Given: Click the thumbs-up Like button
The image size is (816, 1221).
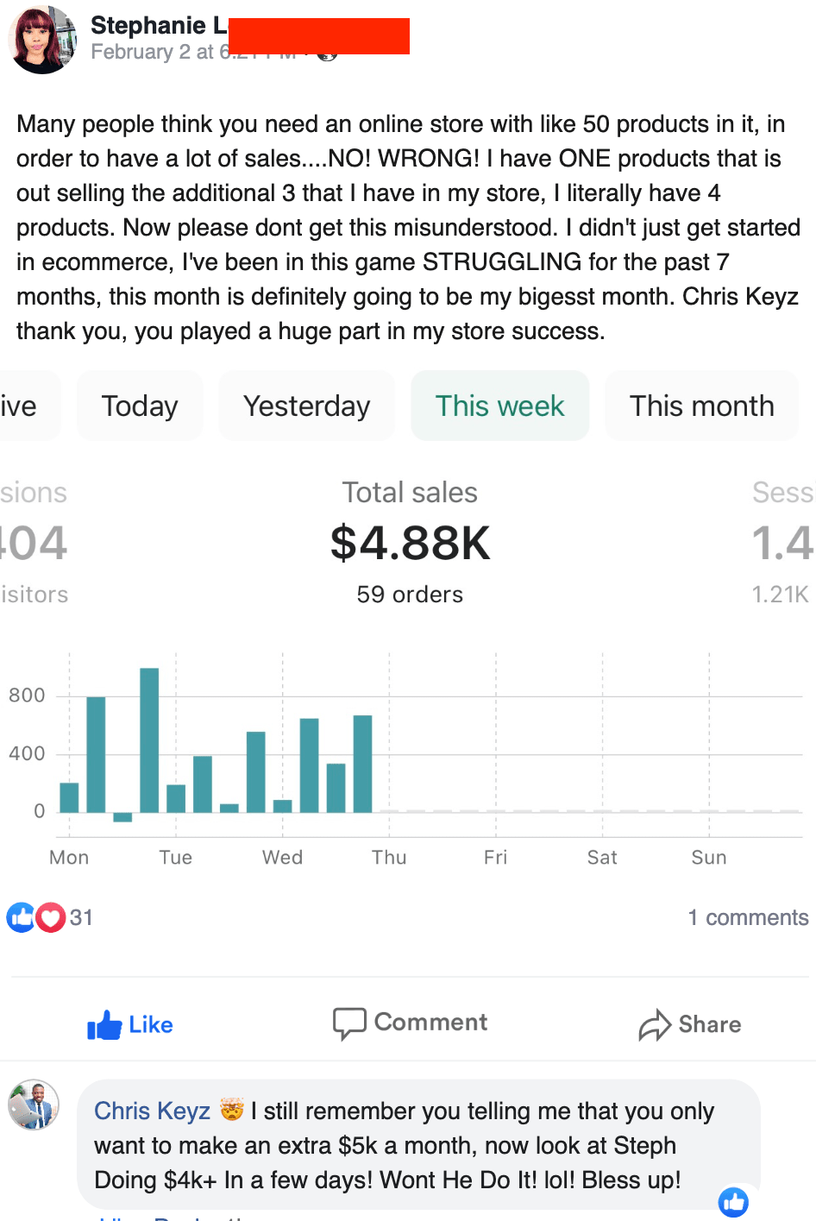Looking at the screenshot, I should point(130,1025).
